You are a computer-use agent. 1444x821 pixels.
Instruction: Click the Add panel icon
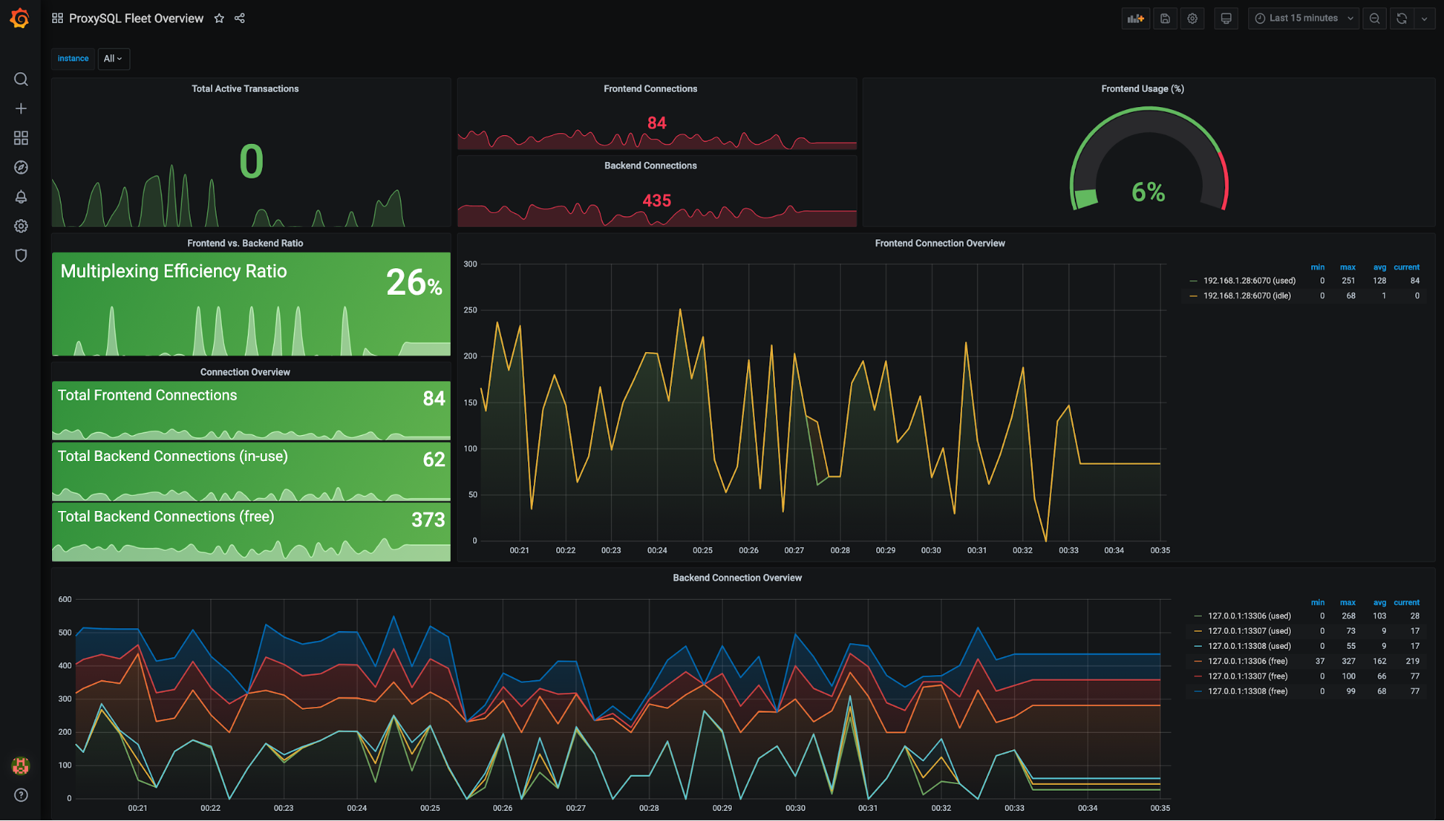point(1136,19)
